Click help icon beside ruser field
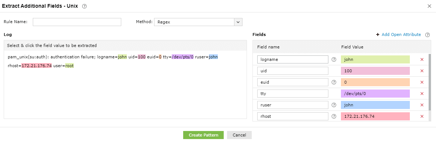 coord(334,105)
